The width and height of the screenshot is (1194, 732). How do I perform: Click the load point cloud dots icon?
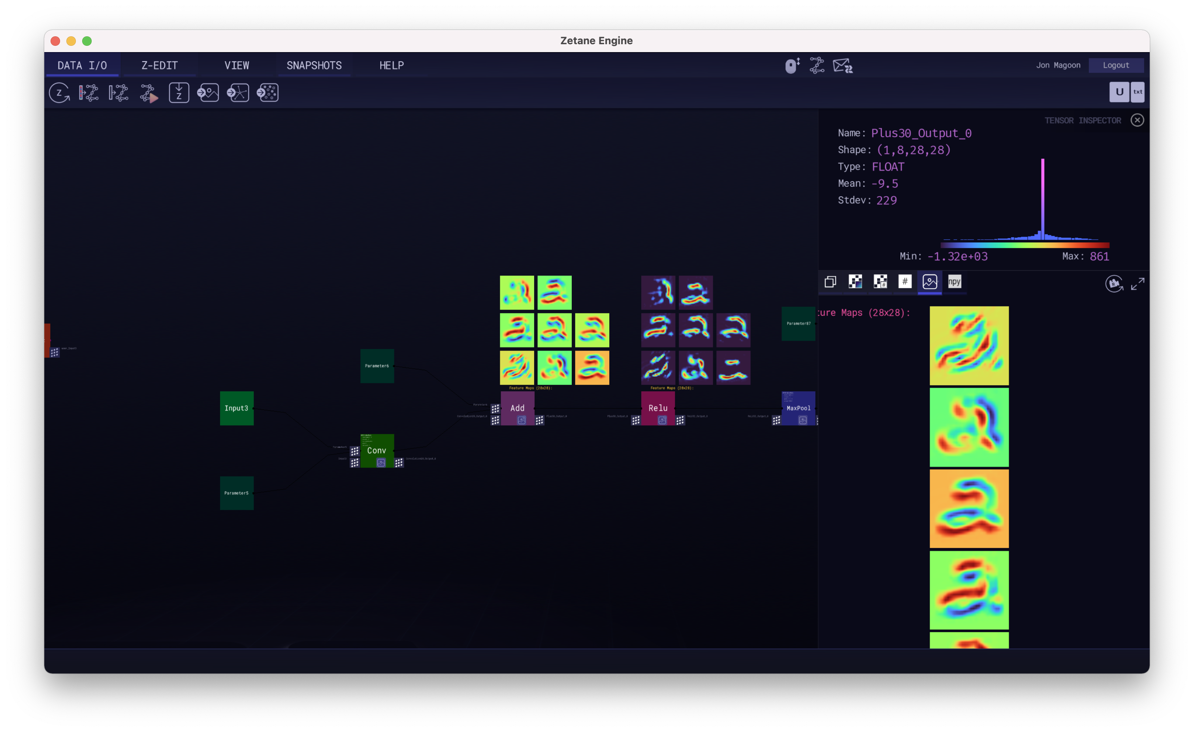coord(267,92)
